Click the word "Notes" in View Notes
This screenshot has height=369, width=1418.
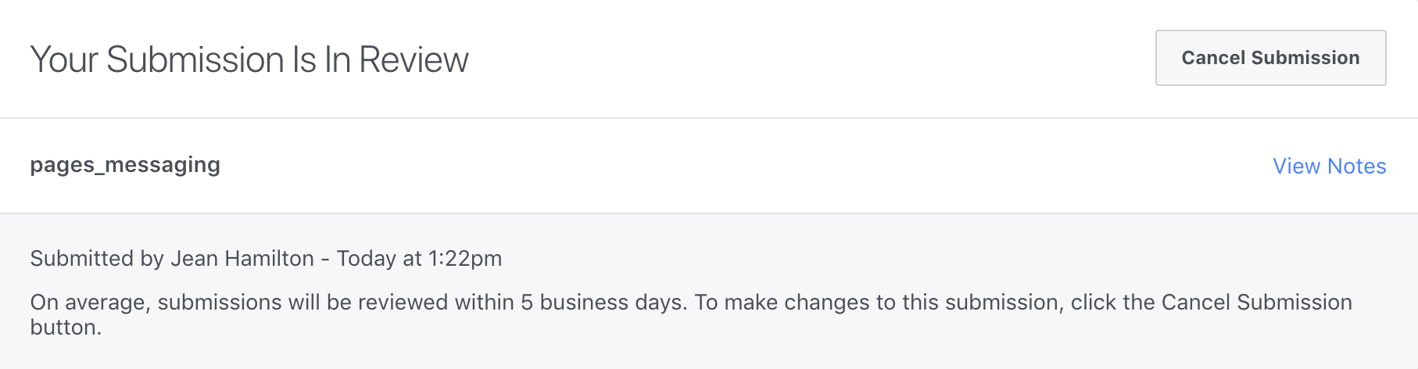pyautogui.click(x=1357, y=166)
